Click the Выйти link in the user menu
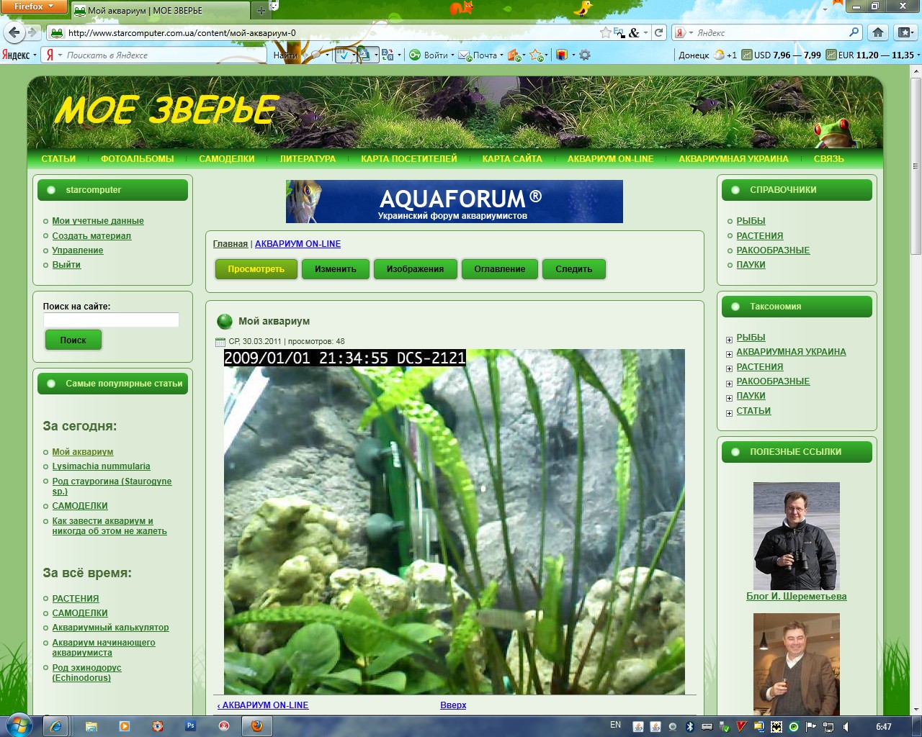The image size is (922, 737). [x=66, y=265]
